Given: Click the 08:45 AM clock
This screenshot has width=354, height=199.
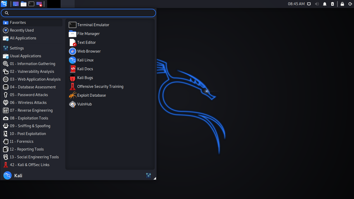Looking at the screenshot, I should (x=296, y=4).
